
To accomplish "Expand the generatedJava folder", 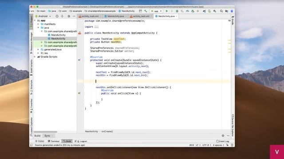I will [x=38, y=49].
